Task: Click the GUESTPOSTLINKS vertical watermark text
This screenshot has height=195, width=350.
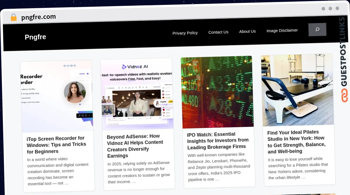Action: pyautogui.click(x=344, y=52)
